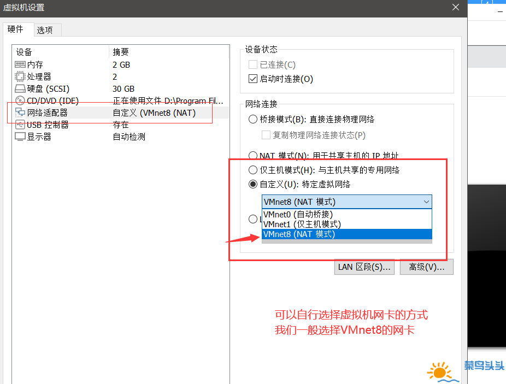Select the CD/DVD (IDE) device icon
The width and height of the screenshot is (506, 384).
[x=20, y=101]
